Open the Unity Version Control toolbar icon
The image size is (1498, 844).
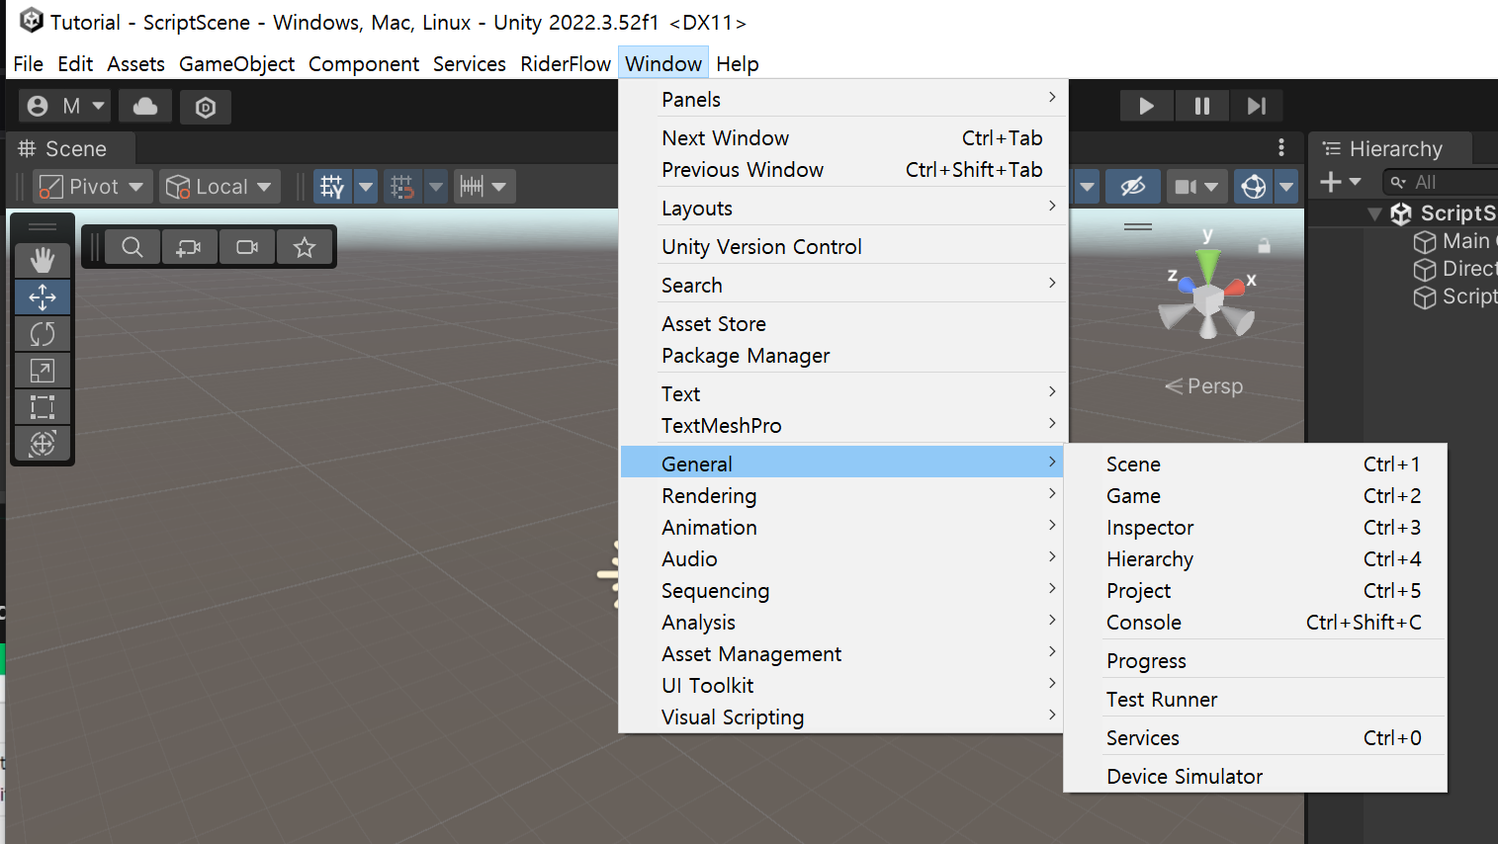click(x=206, y=107)
